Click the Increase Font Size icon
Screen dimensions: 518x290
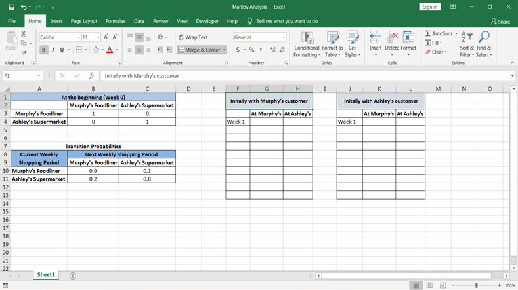[106, 37]
